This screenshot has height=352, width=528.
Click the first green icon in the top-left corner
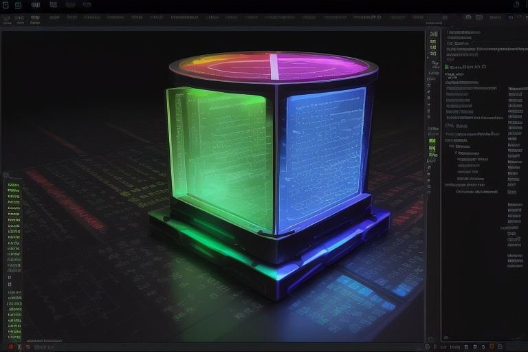coord(5,5)
